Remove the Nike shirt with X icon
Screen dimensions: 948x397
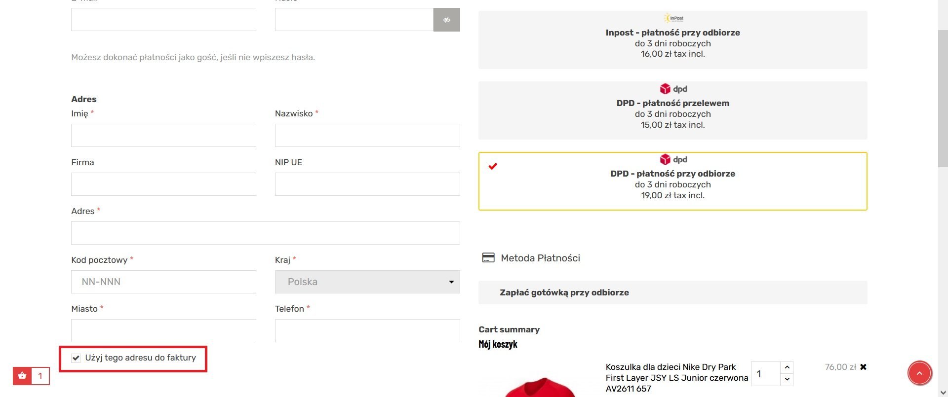[863, 367]
